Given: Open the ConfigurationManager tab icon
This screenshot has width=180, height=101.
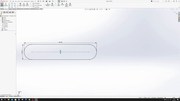Looking at the screenshot, I should [7, 12].
